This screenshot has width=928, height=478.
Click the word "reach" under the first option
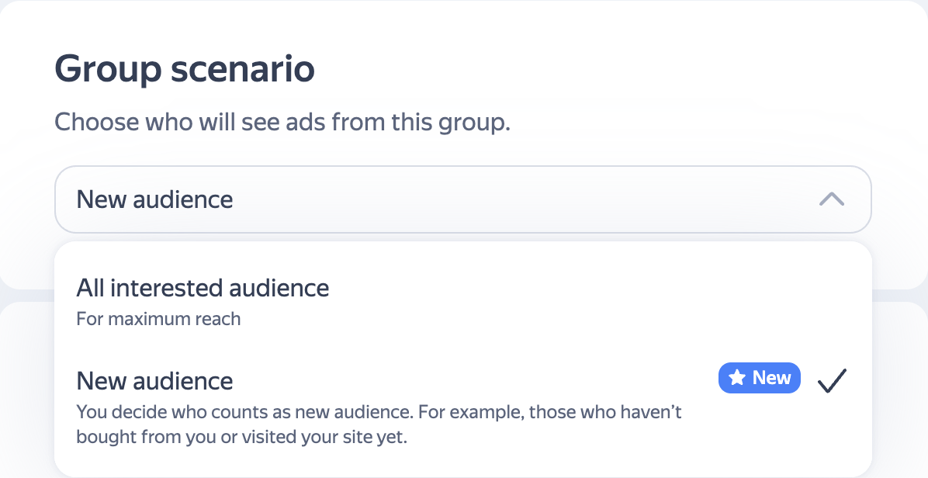(x=220, y=319)
